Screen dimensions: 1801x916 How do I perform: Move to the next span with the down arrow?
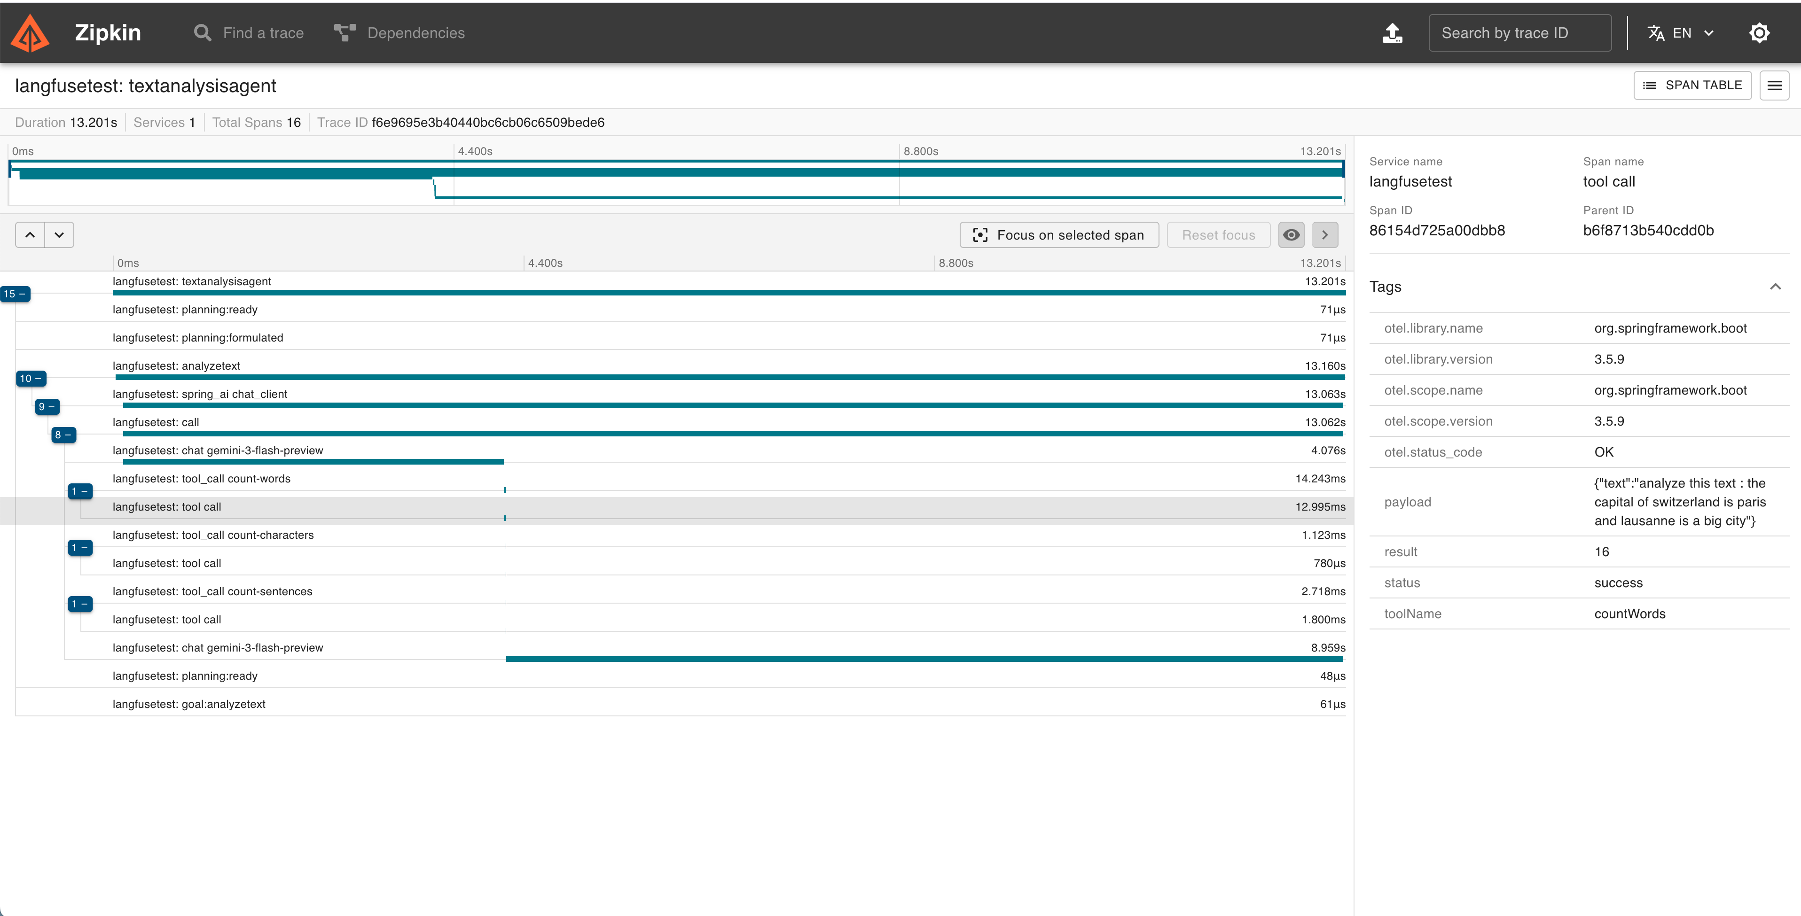pyautogui.click(x=59, y=235)
